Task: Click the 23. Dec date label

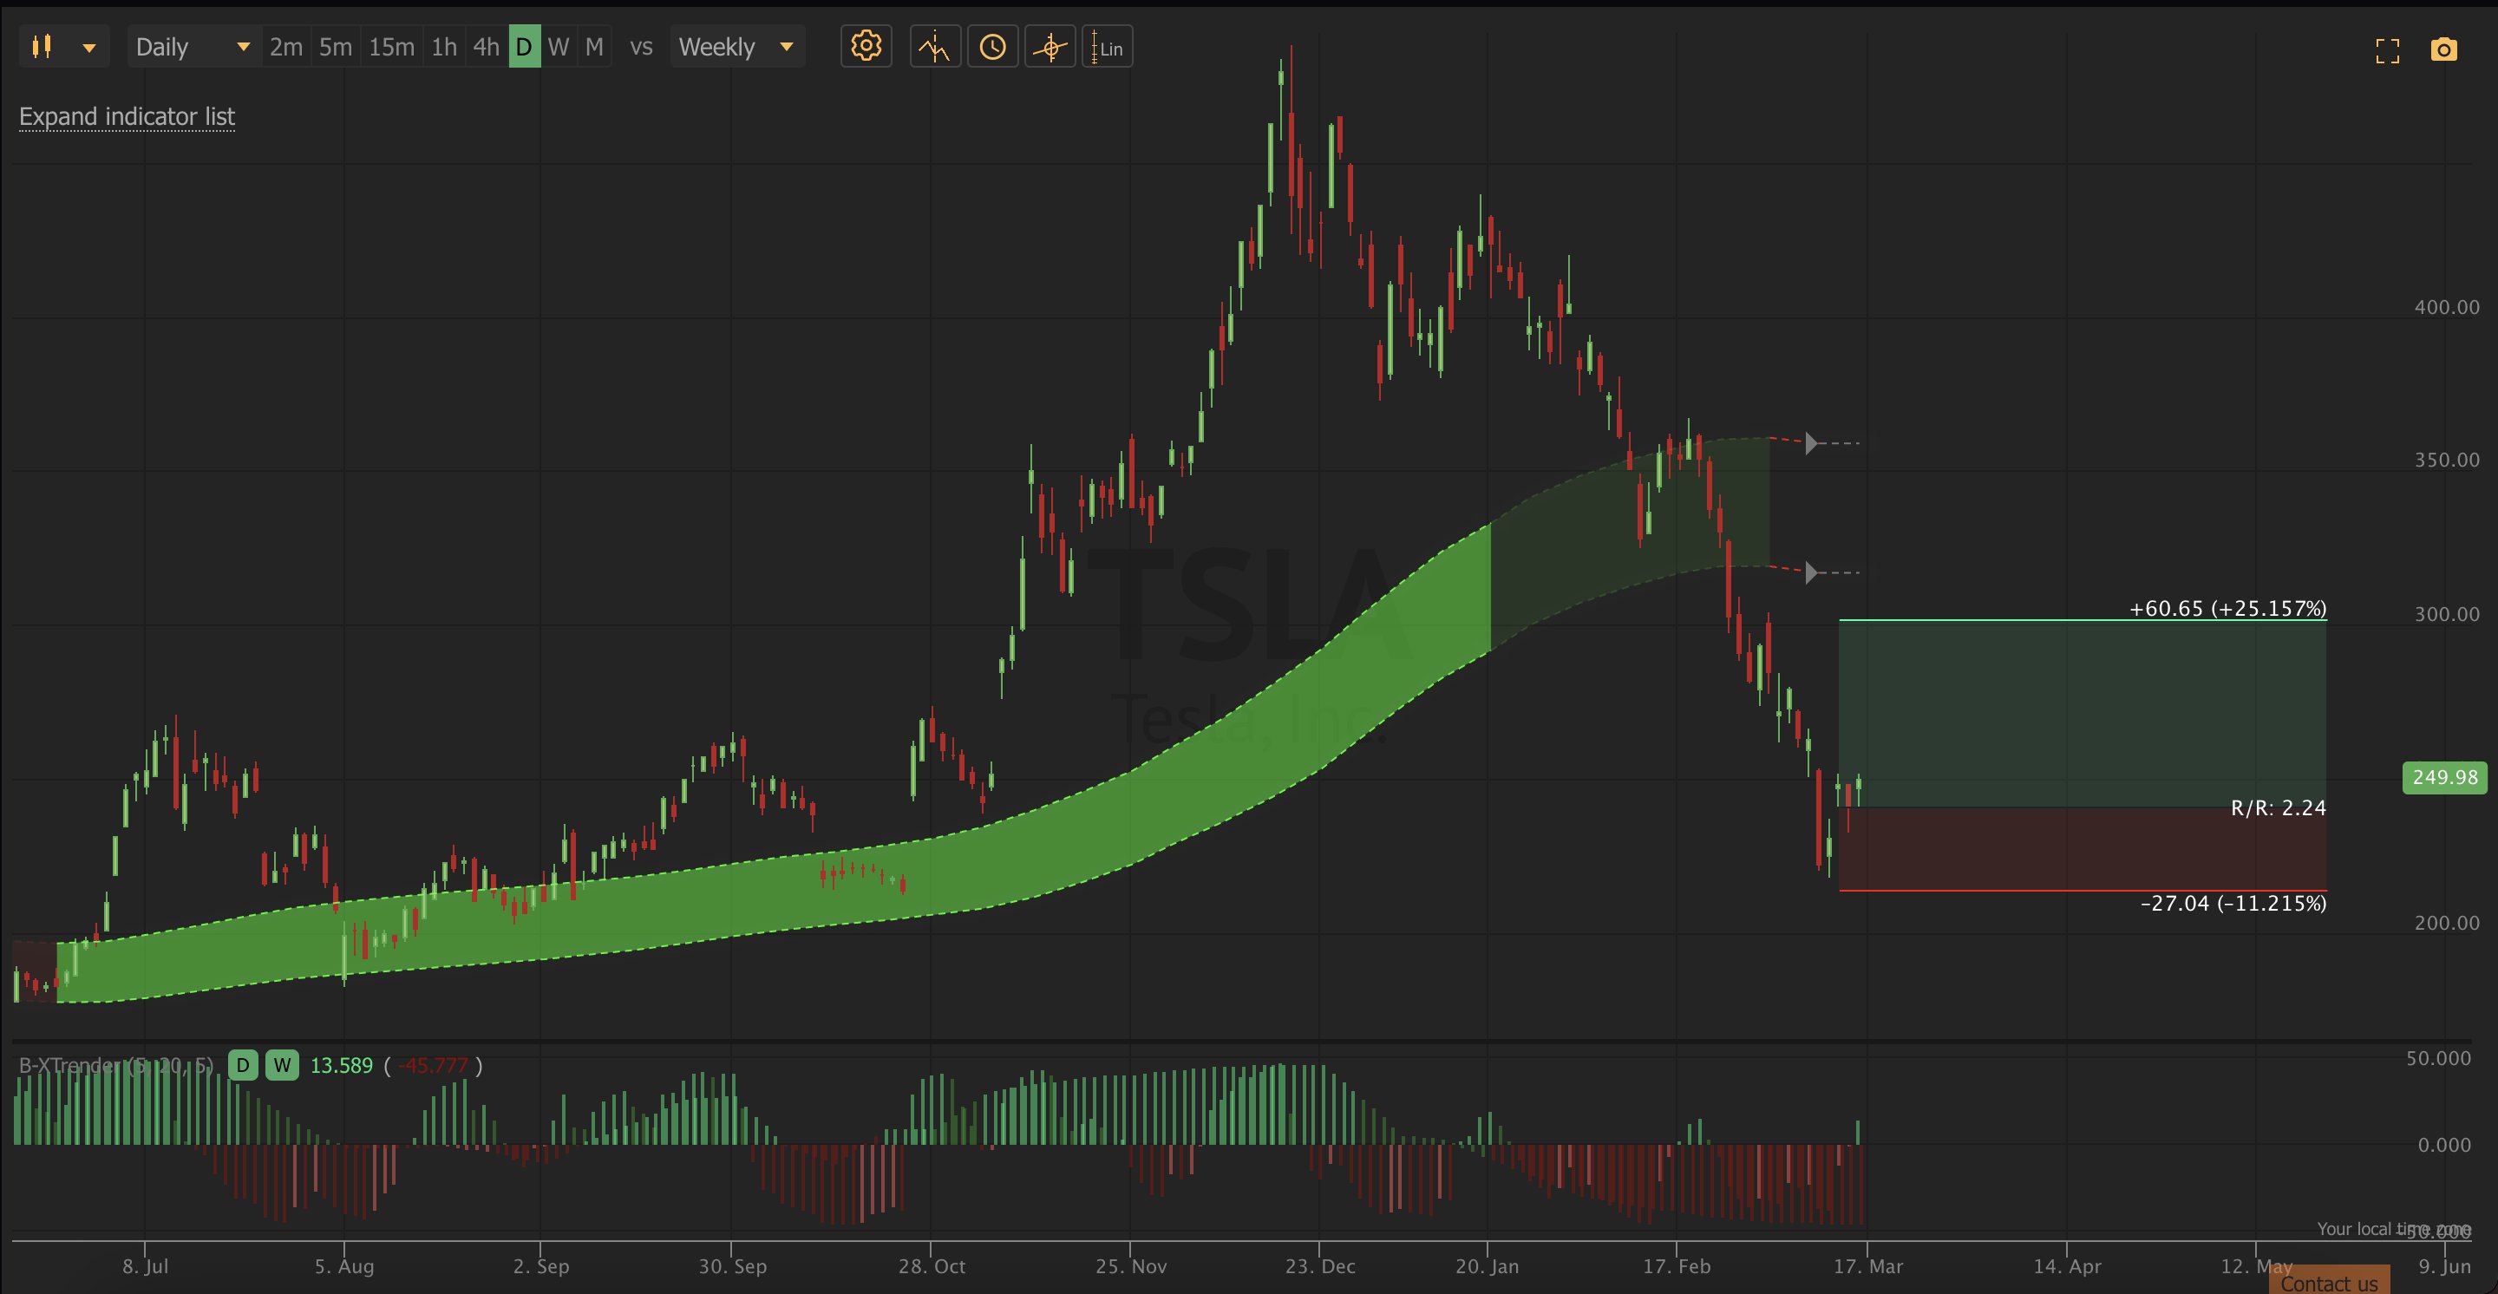Action: (1320, 1266)
